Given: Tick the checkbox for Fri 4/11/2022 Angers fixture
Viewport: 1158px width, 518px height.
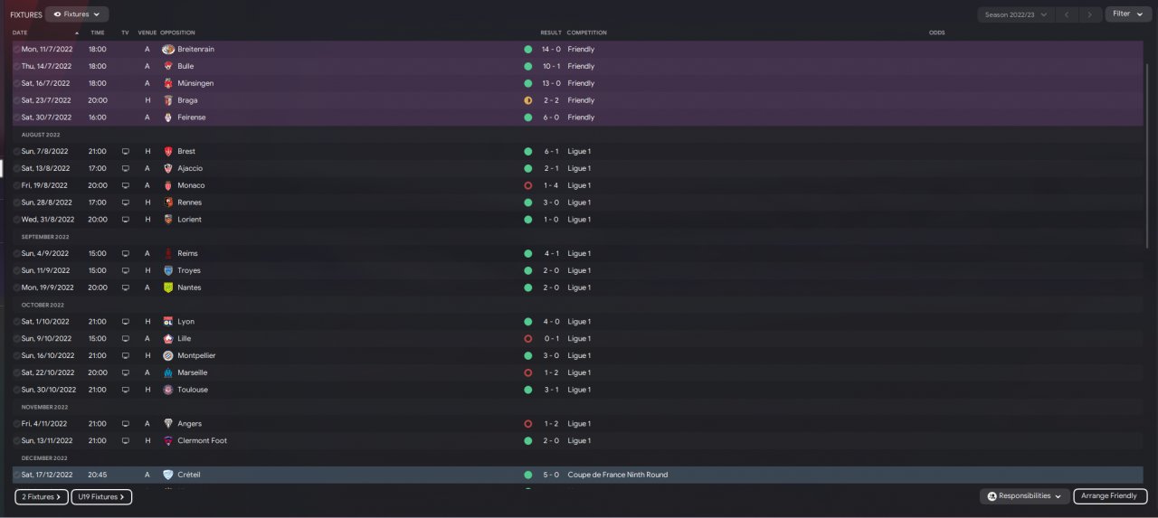Looking at the screenshot, I should pyautogui.click(x=16, y=424).
